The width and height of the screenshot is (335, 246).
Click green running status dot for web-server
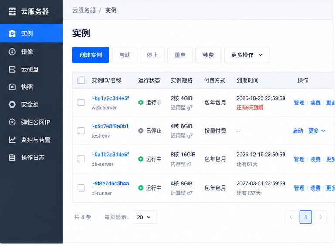140,102
